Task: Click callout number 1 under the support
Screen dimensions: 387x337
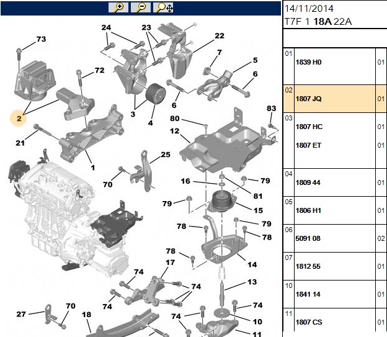Action: coord(93,168)
